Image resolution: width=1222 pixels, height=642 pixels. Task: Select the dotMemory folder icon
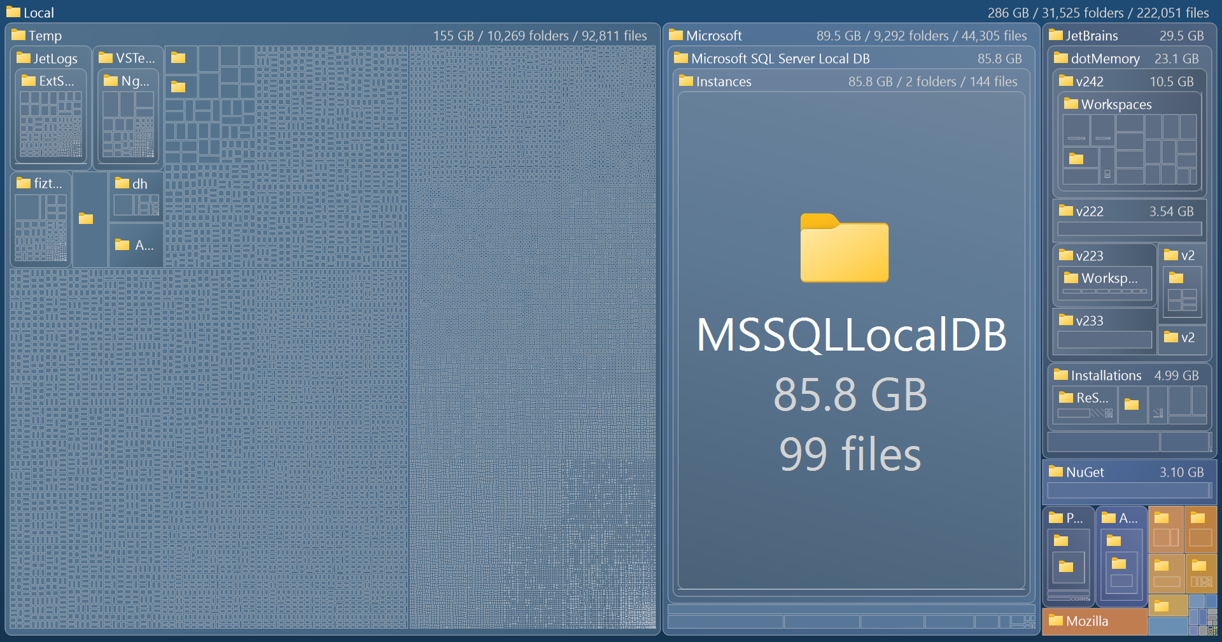[1061, 58]
